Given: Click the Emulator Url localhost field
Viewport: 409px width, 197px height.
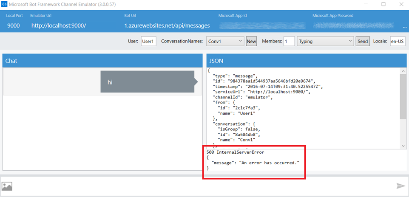Looking at the screenshot, I should tap(59, 25).
